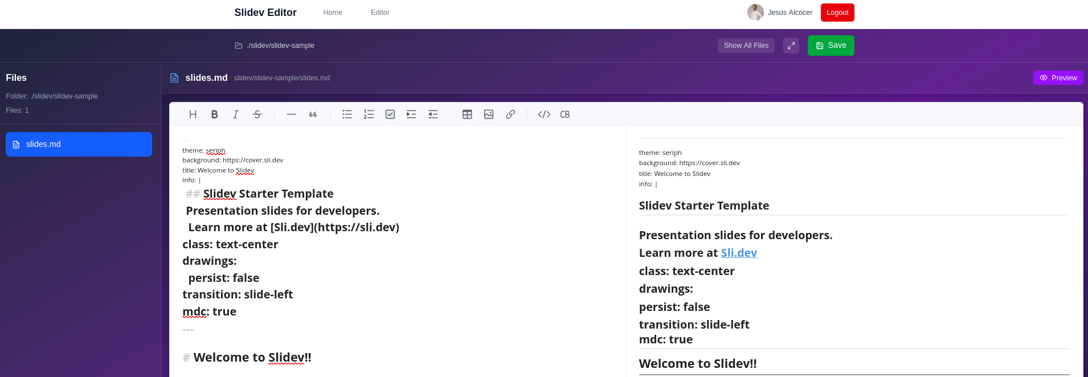
Task: Apply strikethrough formatting
Action: tap(257, 114)
